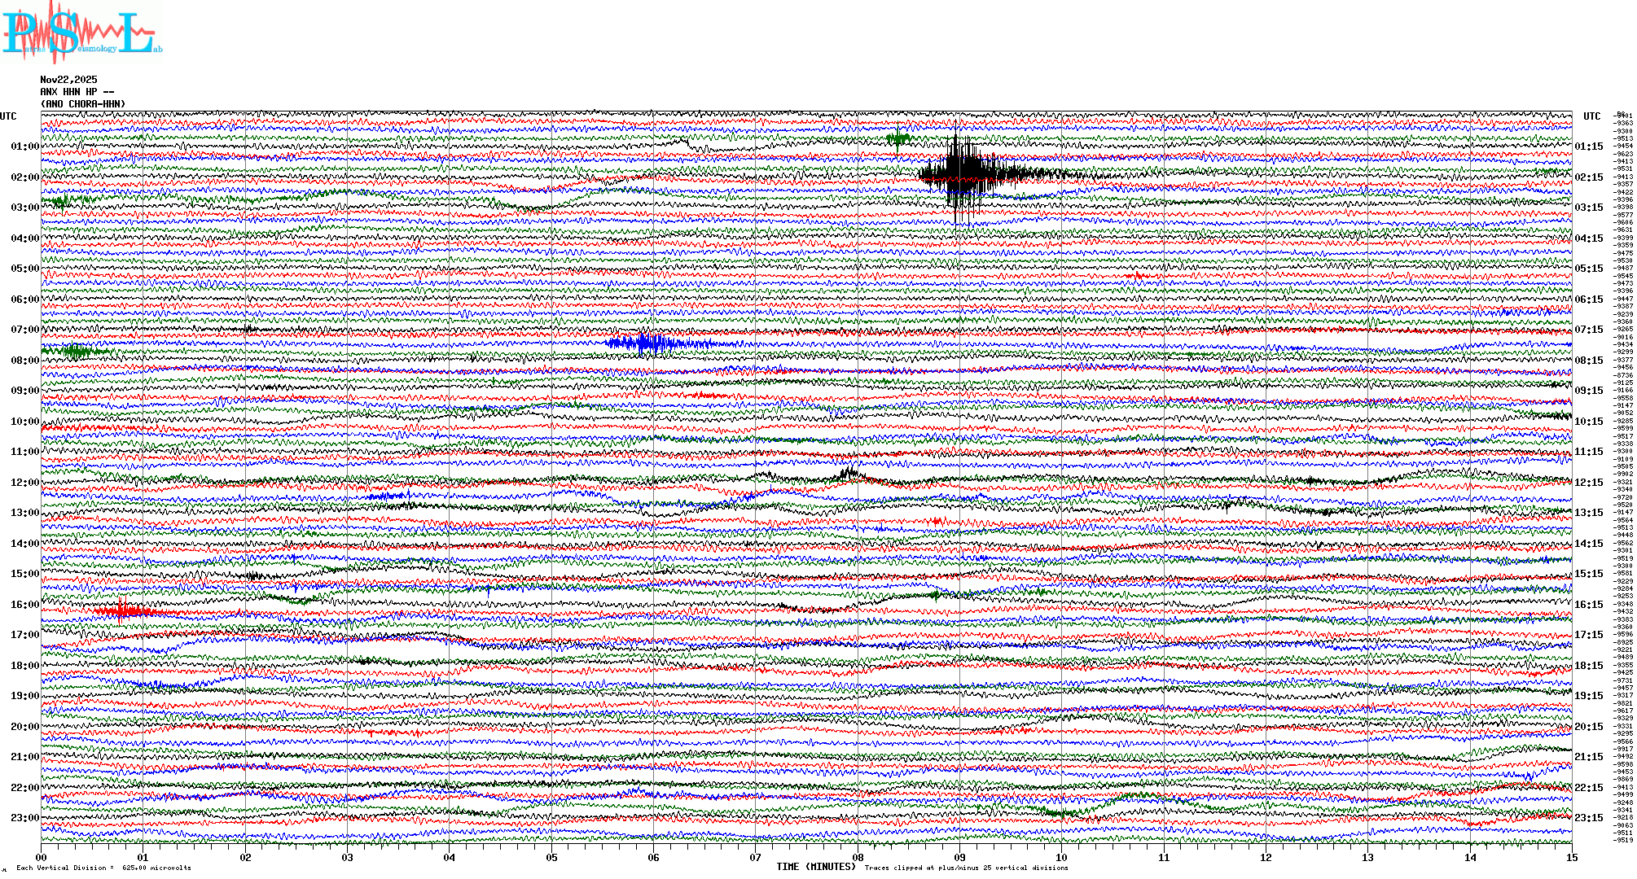
Task: Click the 12:00 hour label on left
Action: pos(24,483)
